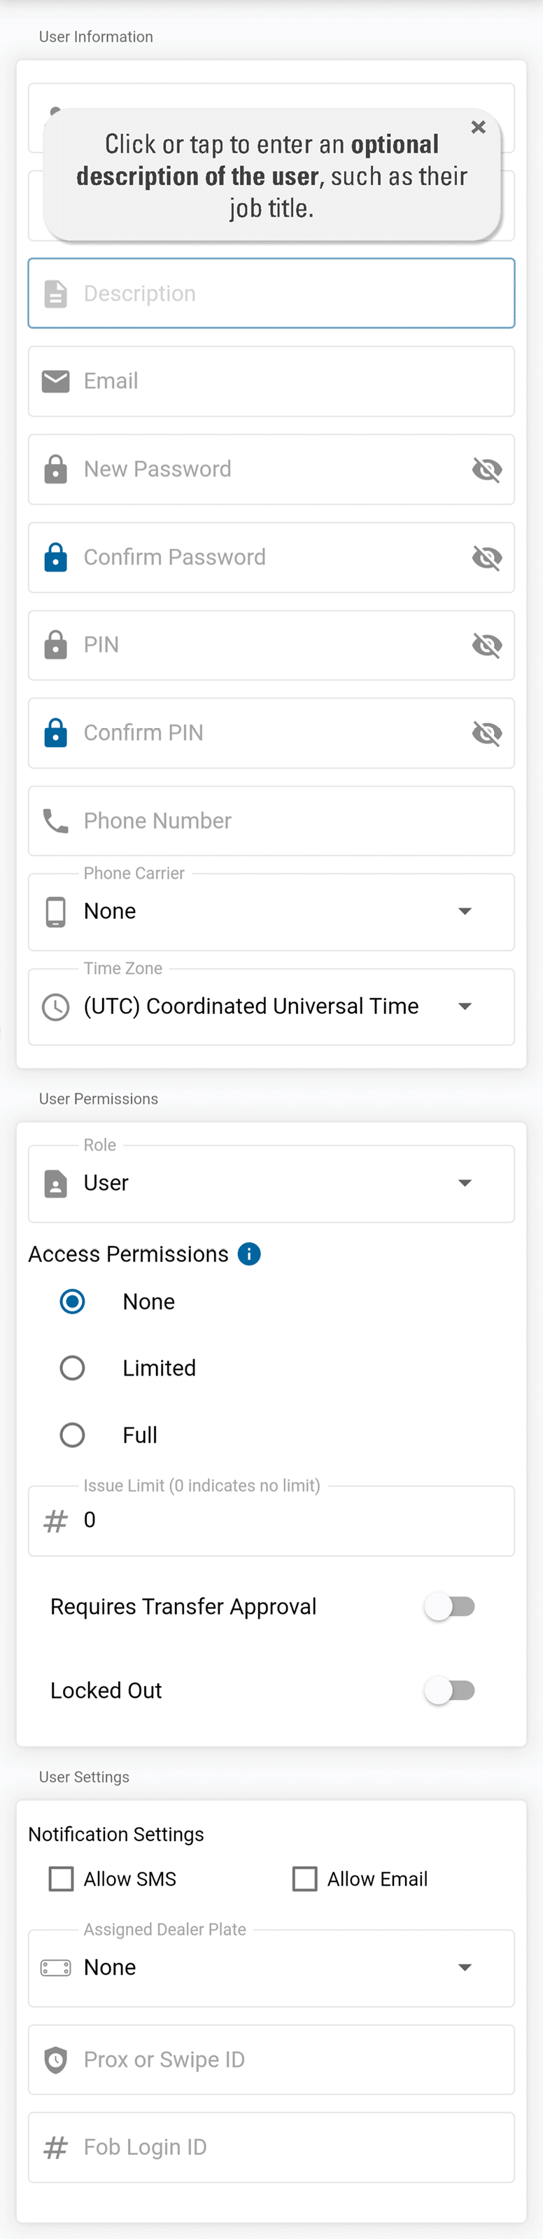Click the clock icon beside Time Zone
Screen dimensions: 543x2239
[x=55, y=1006]
